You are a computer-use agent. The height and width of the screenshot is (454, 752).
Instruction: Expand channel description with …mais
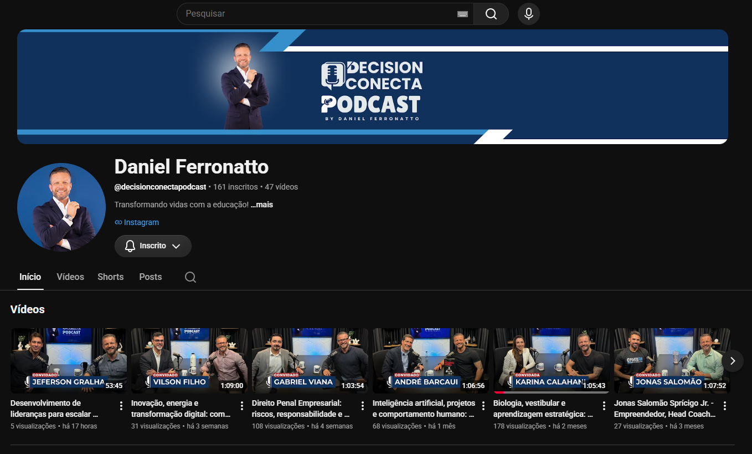click(x=262, y=205)
